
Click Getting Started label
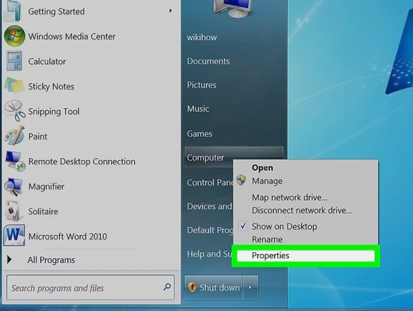click(57, 11)
